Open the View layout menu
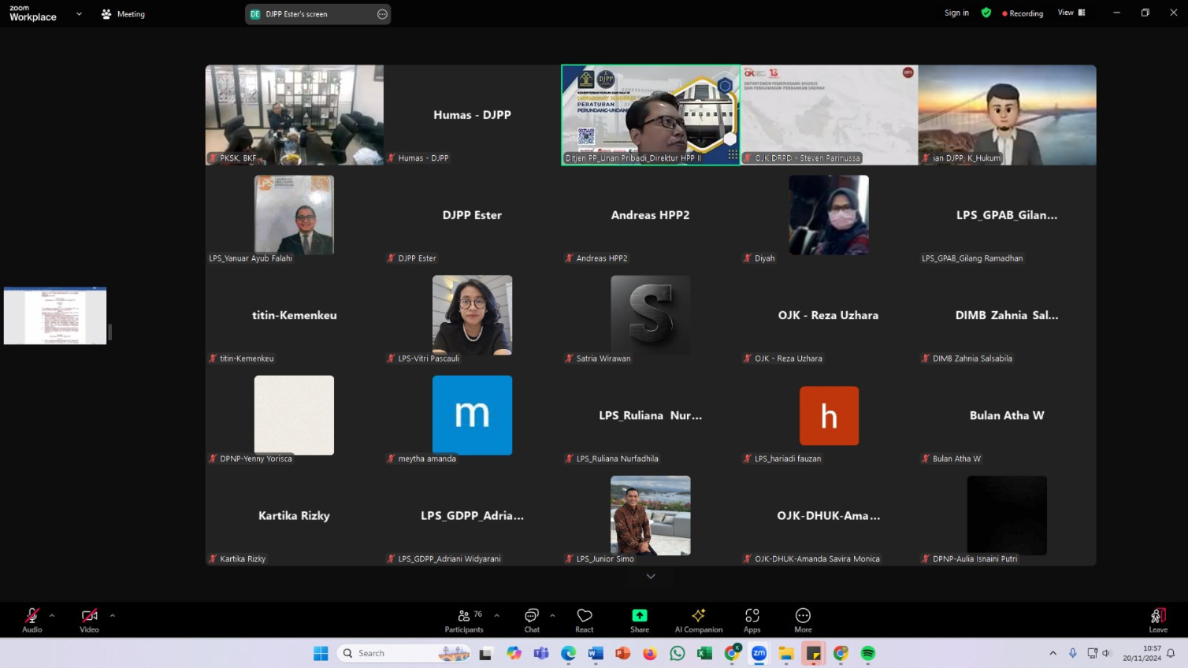Image resolution: width=1188 pixels, height=668 pixels. tap(1072, 12)
